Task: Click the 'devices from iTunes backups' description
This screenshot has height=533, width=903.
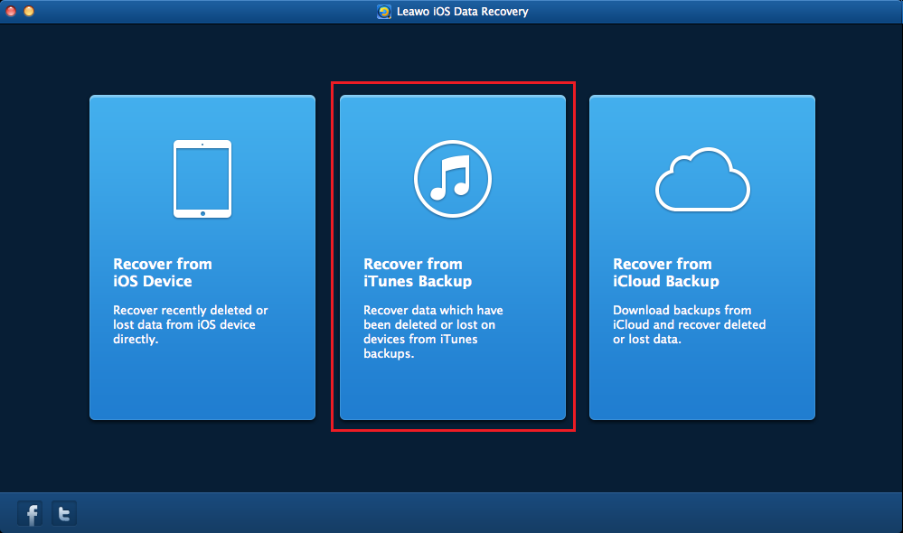Action: click(x=420, y=347)
